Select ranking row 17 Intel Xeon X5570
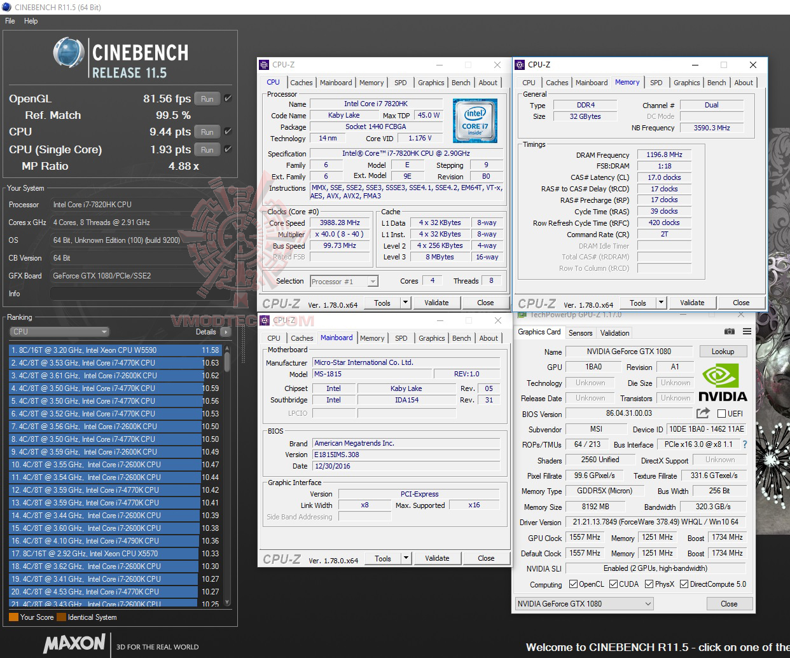The height and width of the screenshot is (658, 790). point(115,554)
